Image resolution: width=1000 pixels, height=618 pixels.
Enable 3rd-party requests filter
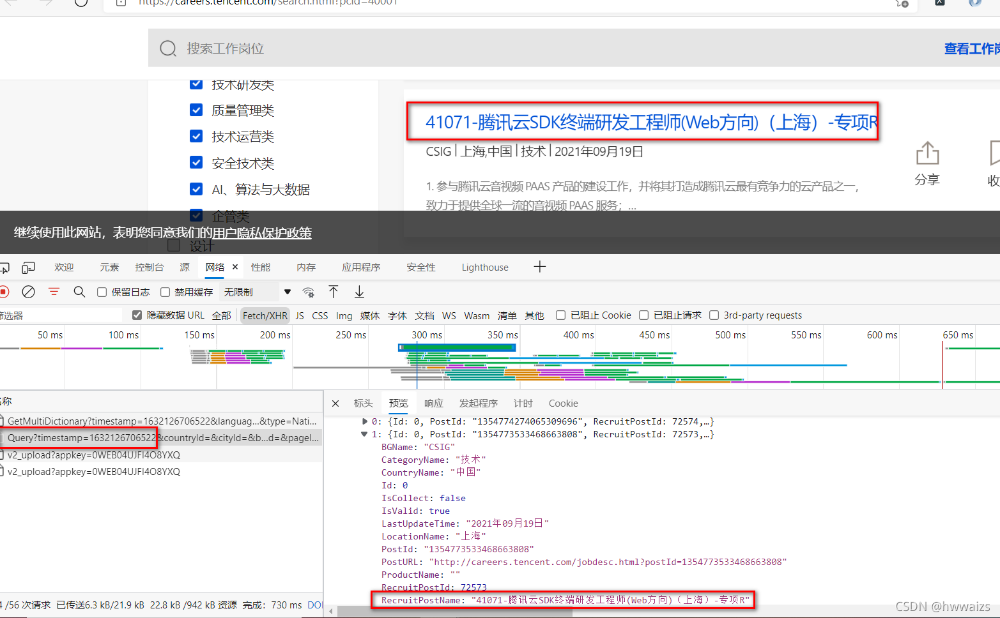[x=714, y=315]
